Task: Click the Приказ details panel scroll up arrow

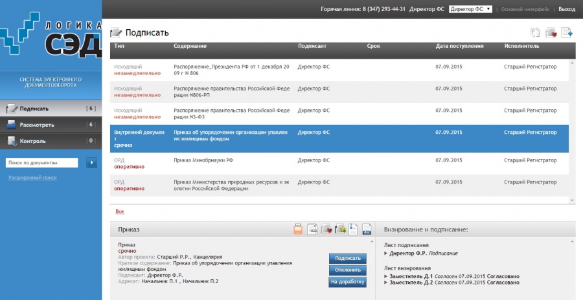Action: click(372, 242)
